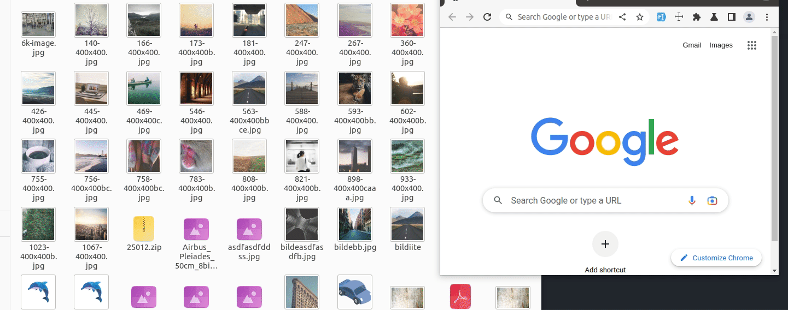Click file name 783-400x400b.jpg
The image size is (788, 310).
click(196, 188)
